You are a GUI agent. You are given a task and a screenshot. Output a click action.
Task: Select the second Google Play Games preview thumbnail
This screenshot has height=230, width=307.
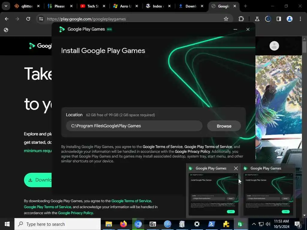coord(268,194)
